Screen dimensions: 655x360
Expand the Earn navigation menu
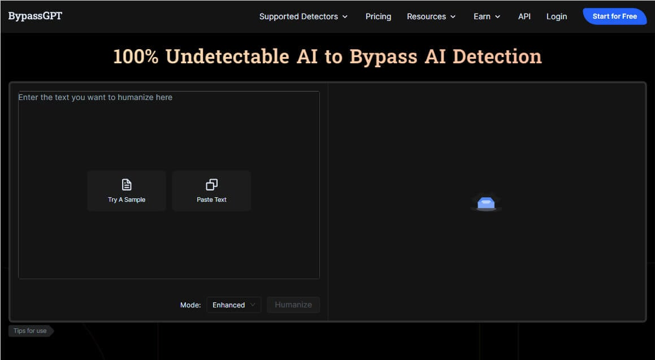pos(482,16)
